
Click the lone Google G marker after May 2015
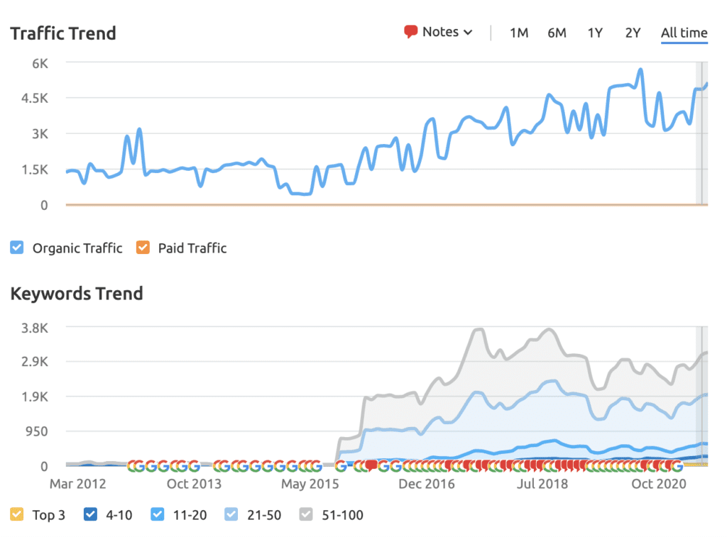click(341, 465)
